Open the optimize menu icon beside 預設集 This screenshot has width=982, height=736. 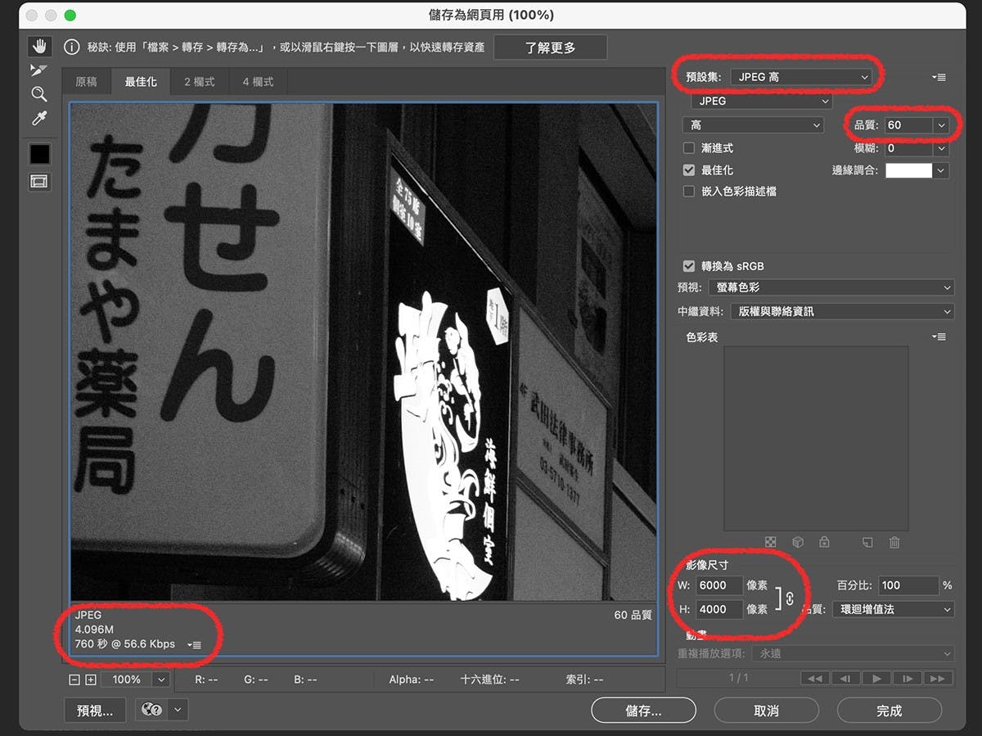(939, 77)
